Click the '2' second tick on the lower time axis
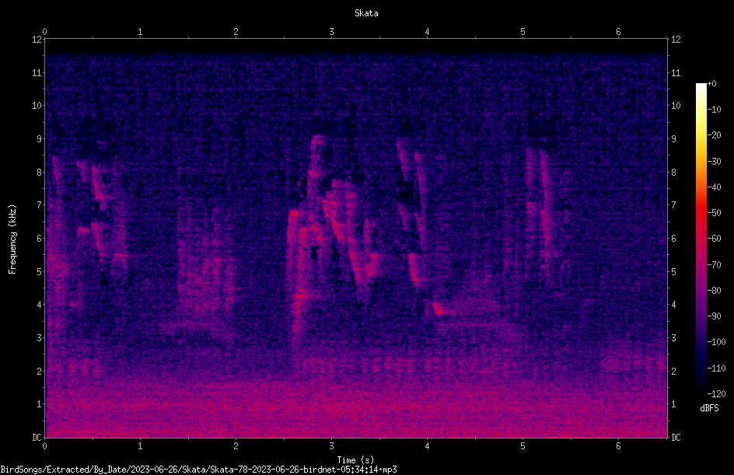 click(x=236, y=446)
